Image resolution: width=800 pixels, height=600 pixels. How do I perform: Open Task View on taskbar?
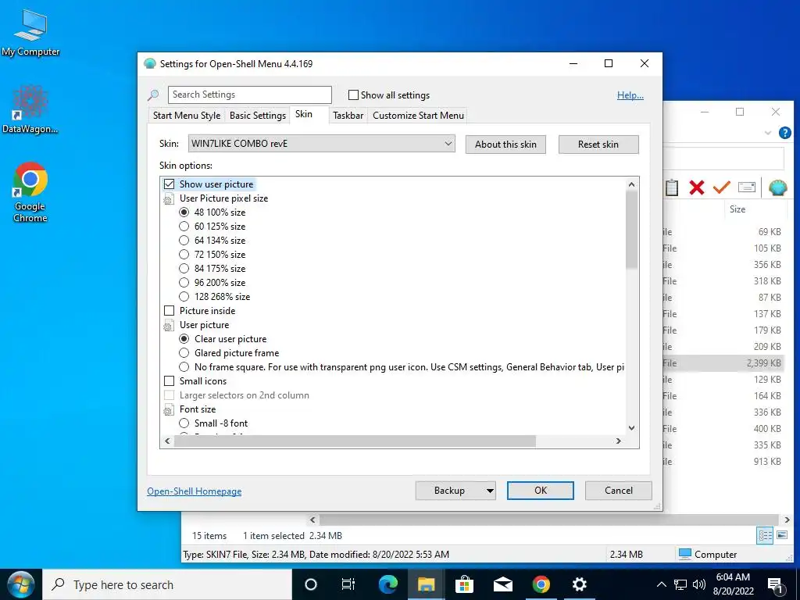(348, 584)
